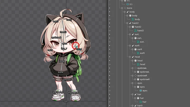The width and height of the screenshot is (190, 107).
Task: Click the head mesh attachment icon
Action: [138, 64]
